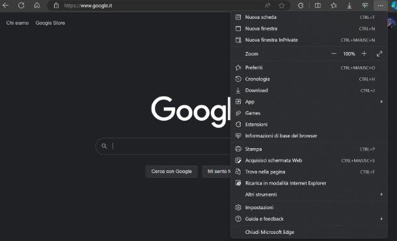Image resolution: width=397 pixels, height=241 pixels.
Task: Reload the page with the refresh icon
Action: click(x=21, y=5)
